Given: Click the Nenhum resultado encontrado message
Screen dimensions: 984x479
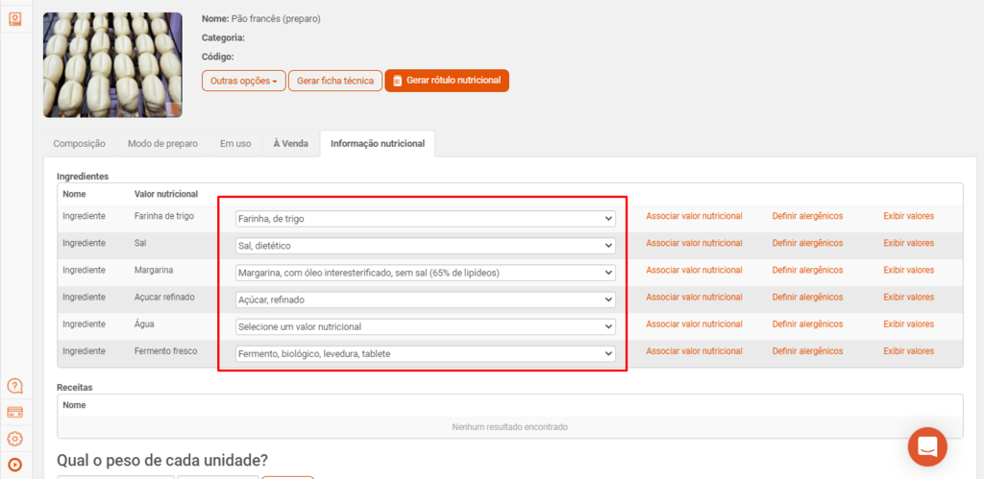Looking at the screenshot, I should pos(509,427).
